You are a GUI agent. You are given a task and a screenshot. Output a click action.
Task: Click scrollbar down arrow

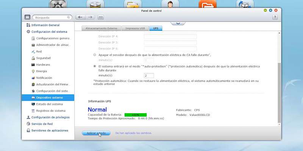[x=279, y=125]
